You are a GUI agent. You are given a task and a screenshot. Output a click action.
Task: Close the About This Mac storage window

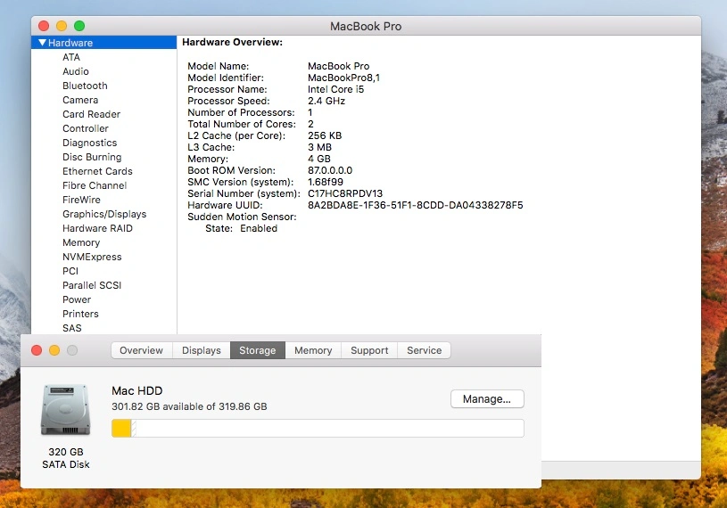(x=37, y=350)
